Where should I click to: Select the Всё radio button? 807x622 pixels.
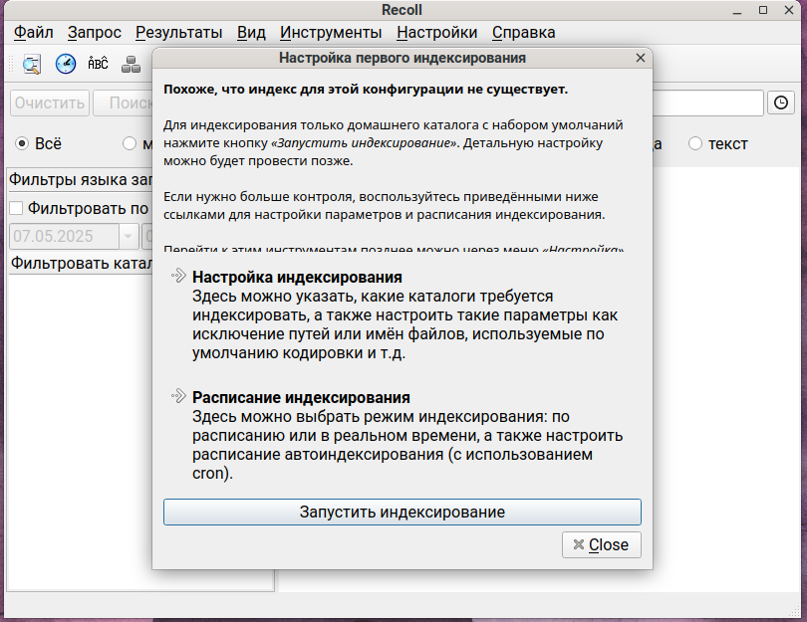pos(22,143)
